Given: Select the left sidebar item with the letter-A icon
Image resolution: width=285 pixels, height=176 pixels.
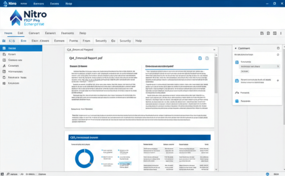Looking at the screenshot, I should coord(4,66).
